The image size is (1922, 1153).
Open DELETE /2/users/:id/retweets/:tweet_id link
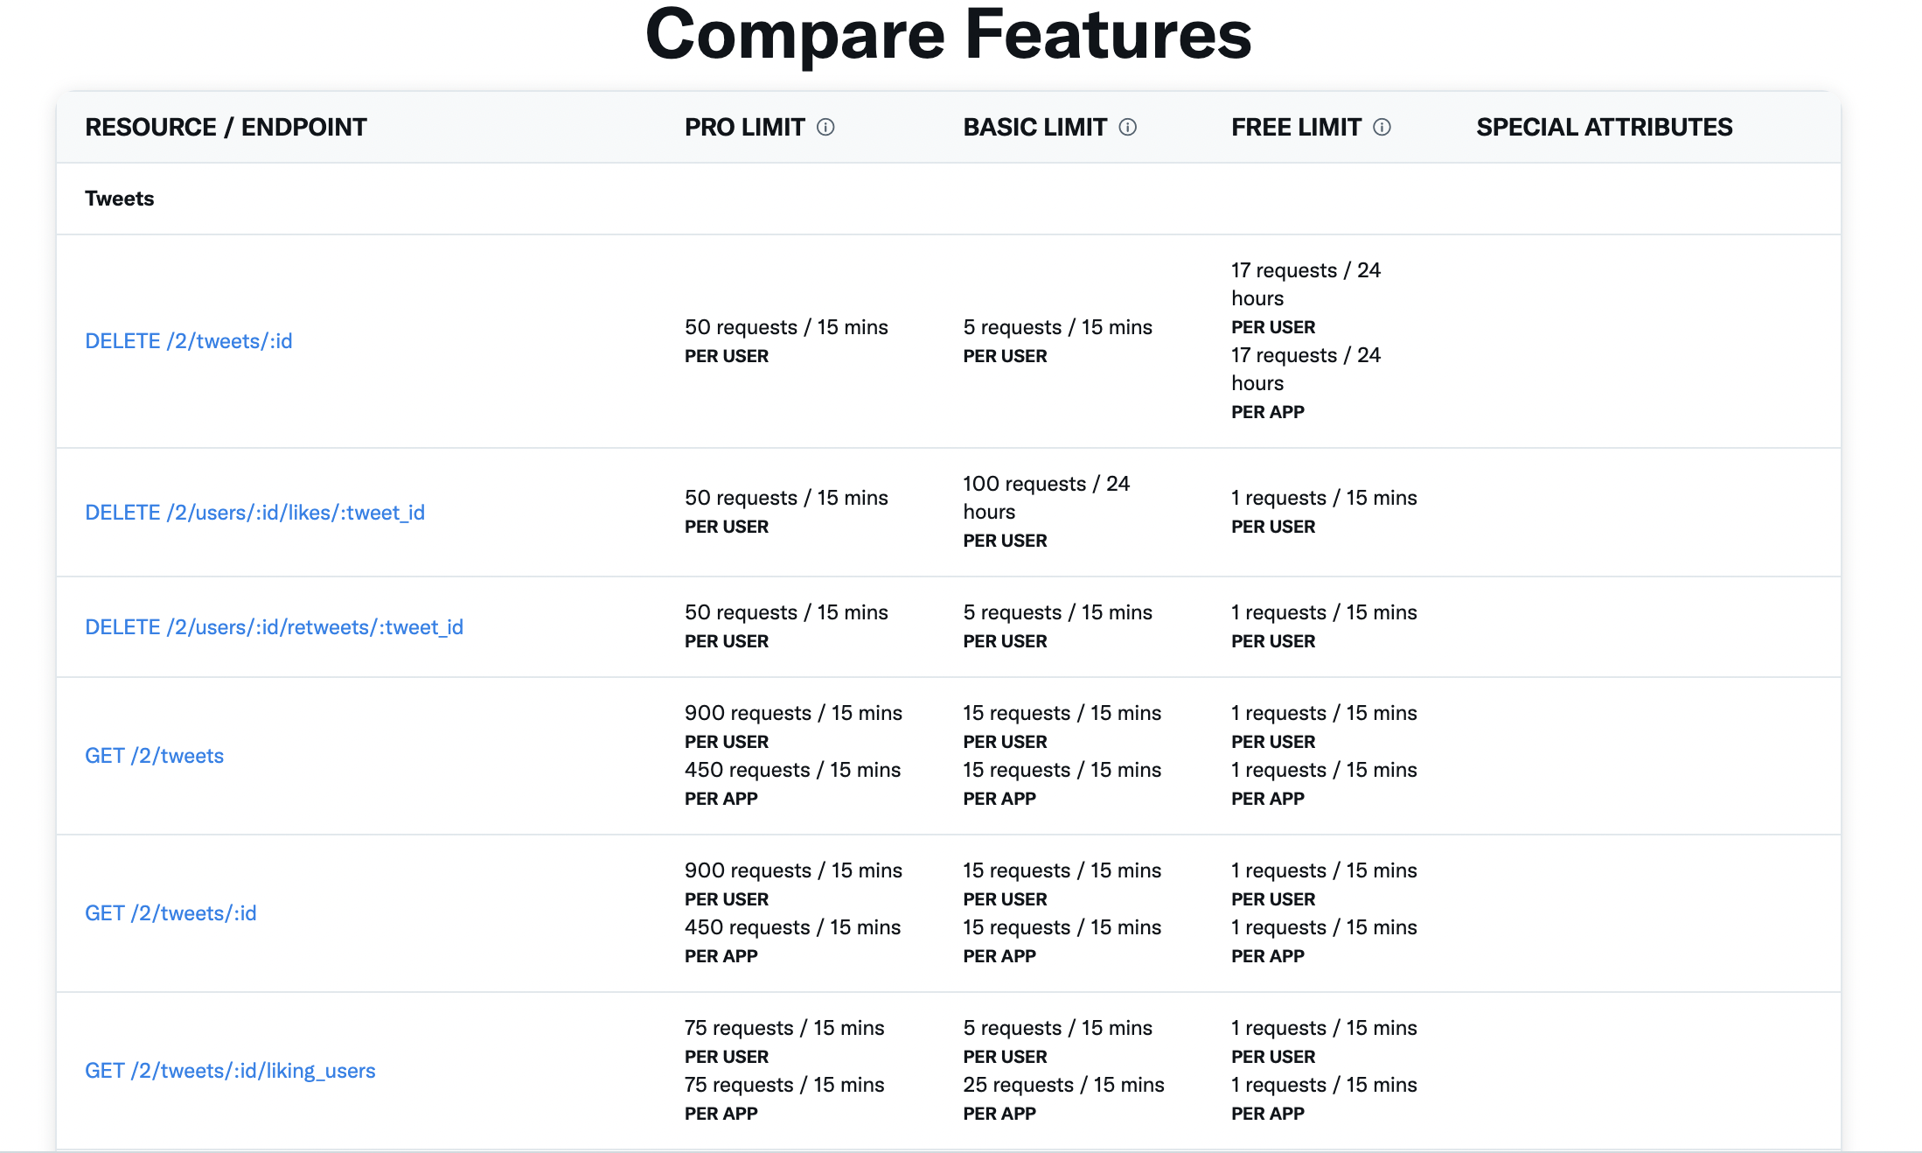click(x=274, y=627)
